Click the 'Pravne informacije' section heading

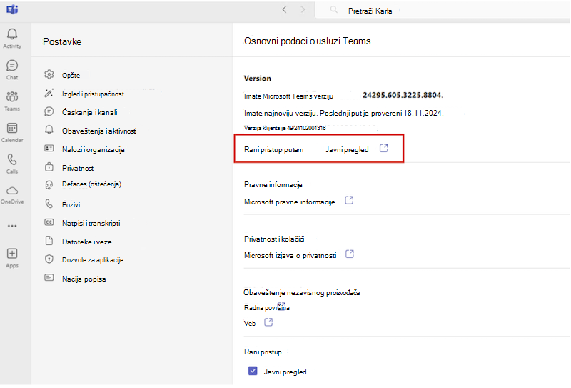(273, 184)
